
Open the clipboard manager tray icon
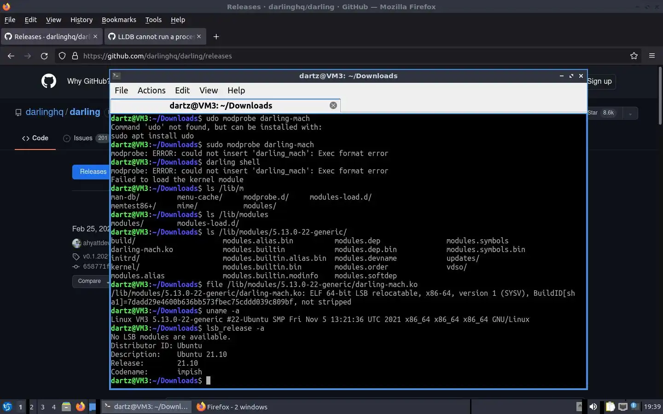[x=610, y=407]
